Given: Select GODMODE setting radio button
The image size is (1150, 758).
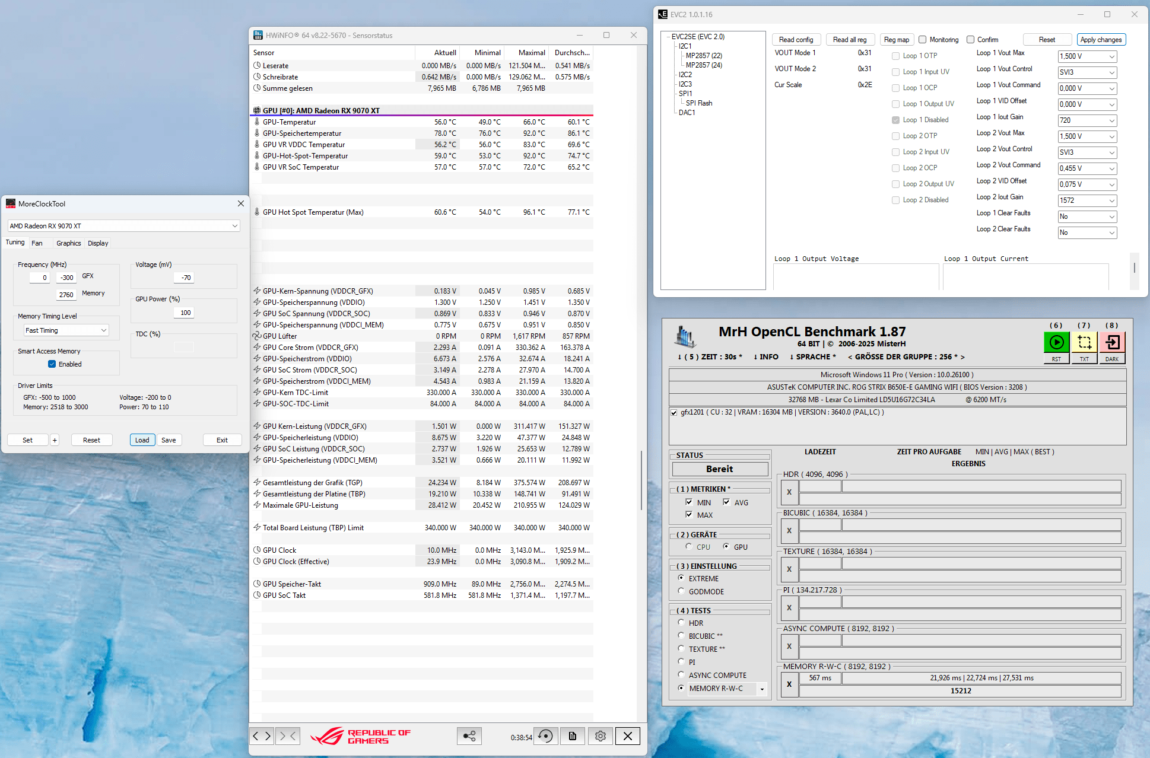Looking at the screenshot, I should click(x=681, y=591).
